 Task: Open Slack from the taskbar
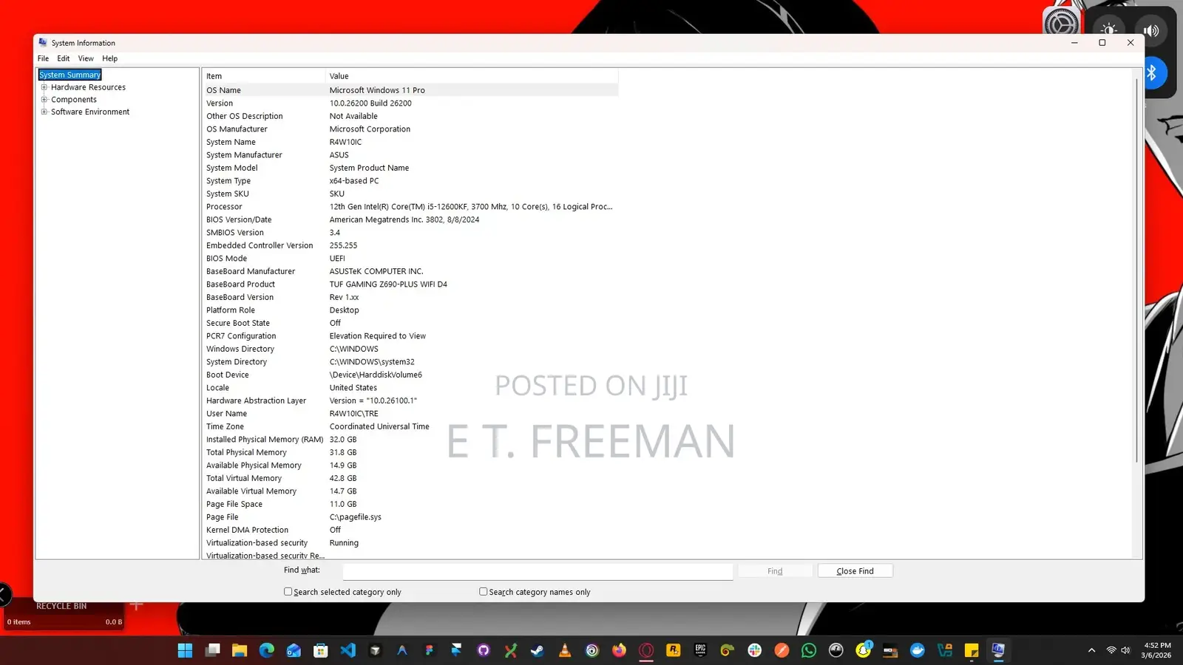coord(755,650)
